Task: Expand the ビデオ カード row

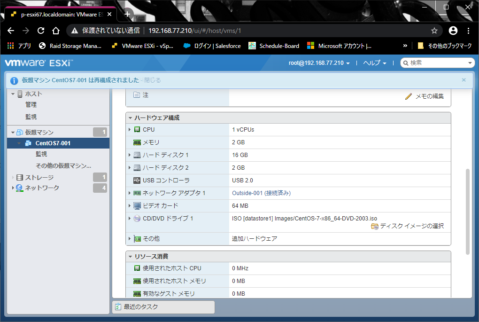Action: [130, 206]
